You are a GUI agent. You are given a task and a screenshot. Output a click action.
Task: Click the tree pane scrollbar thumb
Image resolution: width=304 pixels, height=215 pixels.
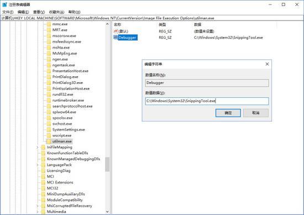[107, 164]
